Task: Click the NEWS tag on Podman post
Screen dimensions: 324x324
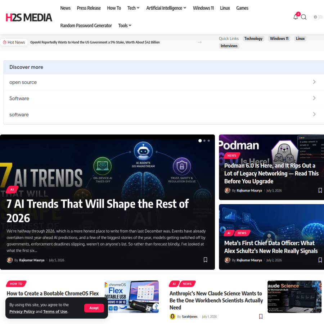Action: [x=231, y=156]
